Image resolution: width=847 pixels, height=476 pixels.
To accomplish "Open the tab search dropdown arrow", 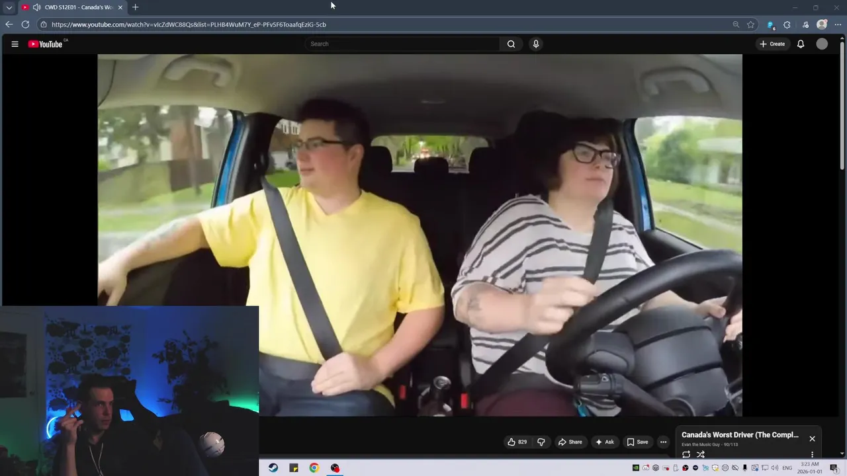I will tap(9, 7).
